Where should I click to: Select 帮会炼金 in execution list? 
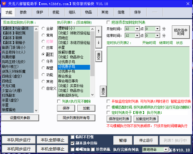[74, 76]
